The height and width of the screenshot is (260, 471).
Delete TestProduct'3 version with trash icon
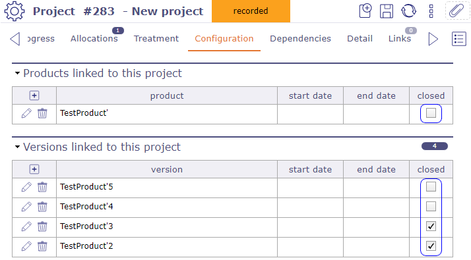(42, 226)
